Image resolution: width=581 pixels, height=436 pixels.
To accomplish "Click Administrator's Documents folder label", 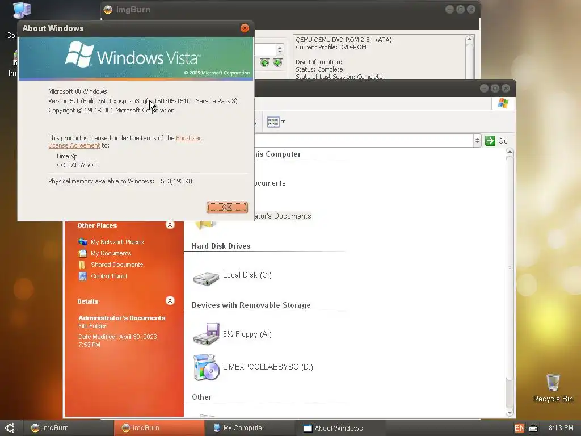I will click(x=283, y=216).
